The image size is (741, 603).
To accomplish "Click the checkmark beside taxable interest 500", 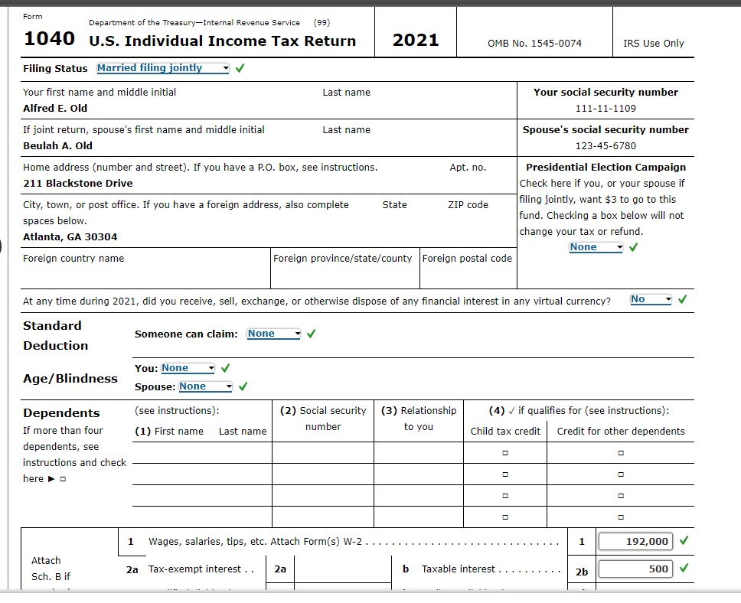I will [x=685, y=569].
